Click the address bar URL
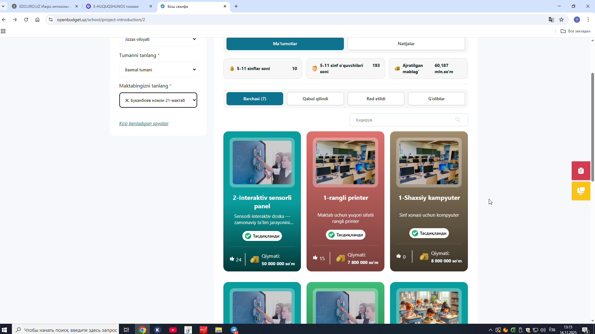 pos(101,20)
